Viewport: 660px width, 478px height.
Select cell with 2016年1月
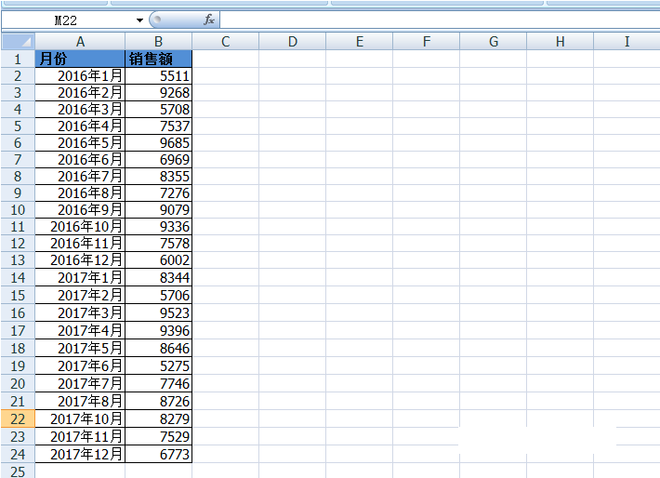pos(80,76)
